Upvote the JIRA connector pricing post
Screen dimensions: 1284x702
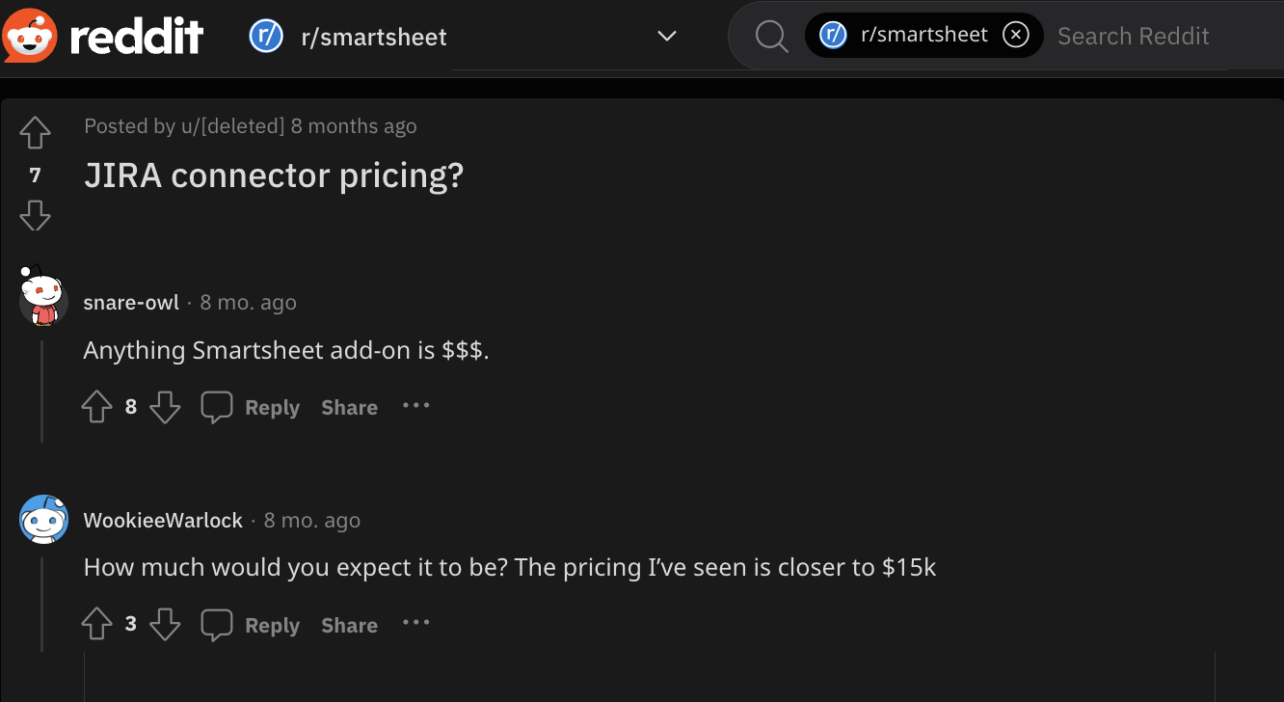tap(35, 133)
